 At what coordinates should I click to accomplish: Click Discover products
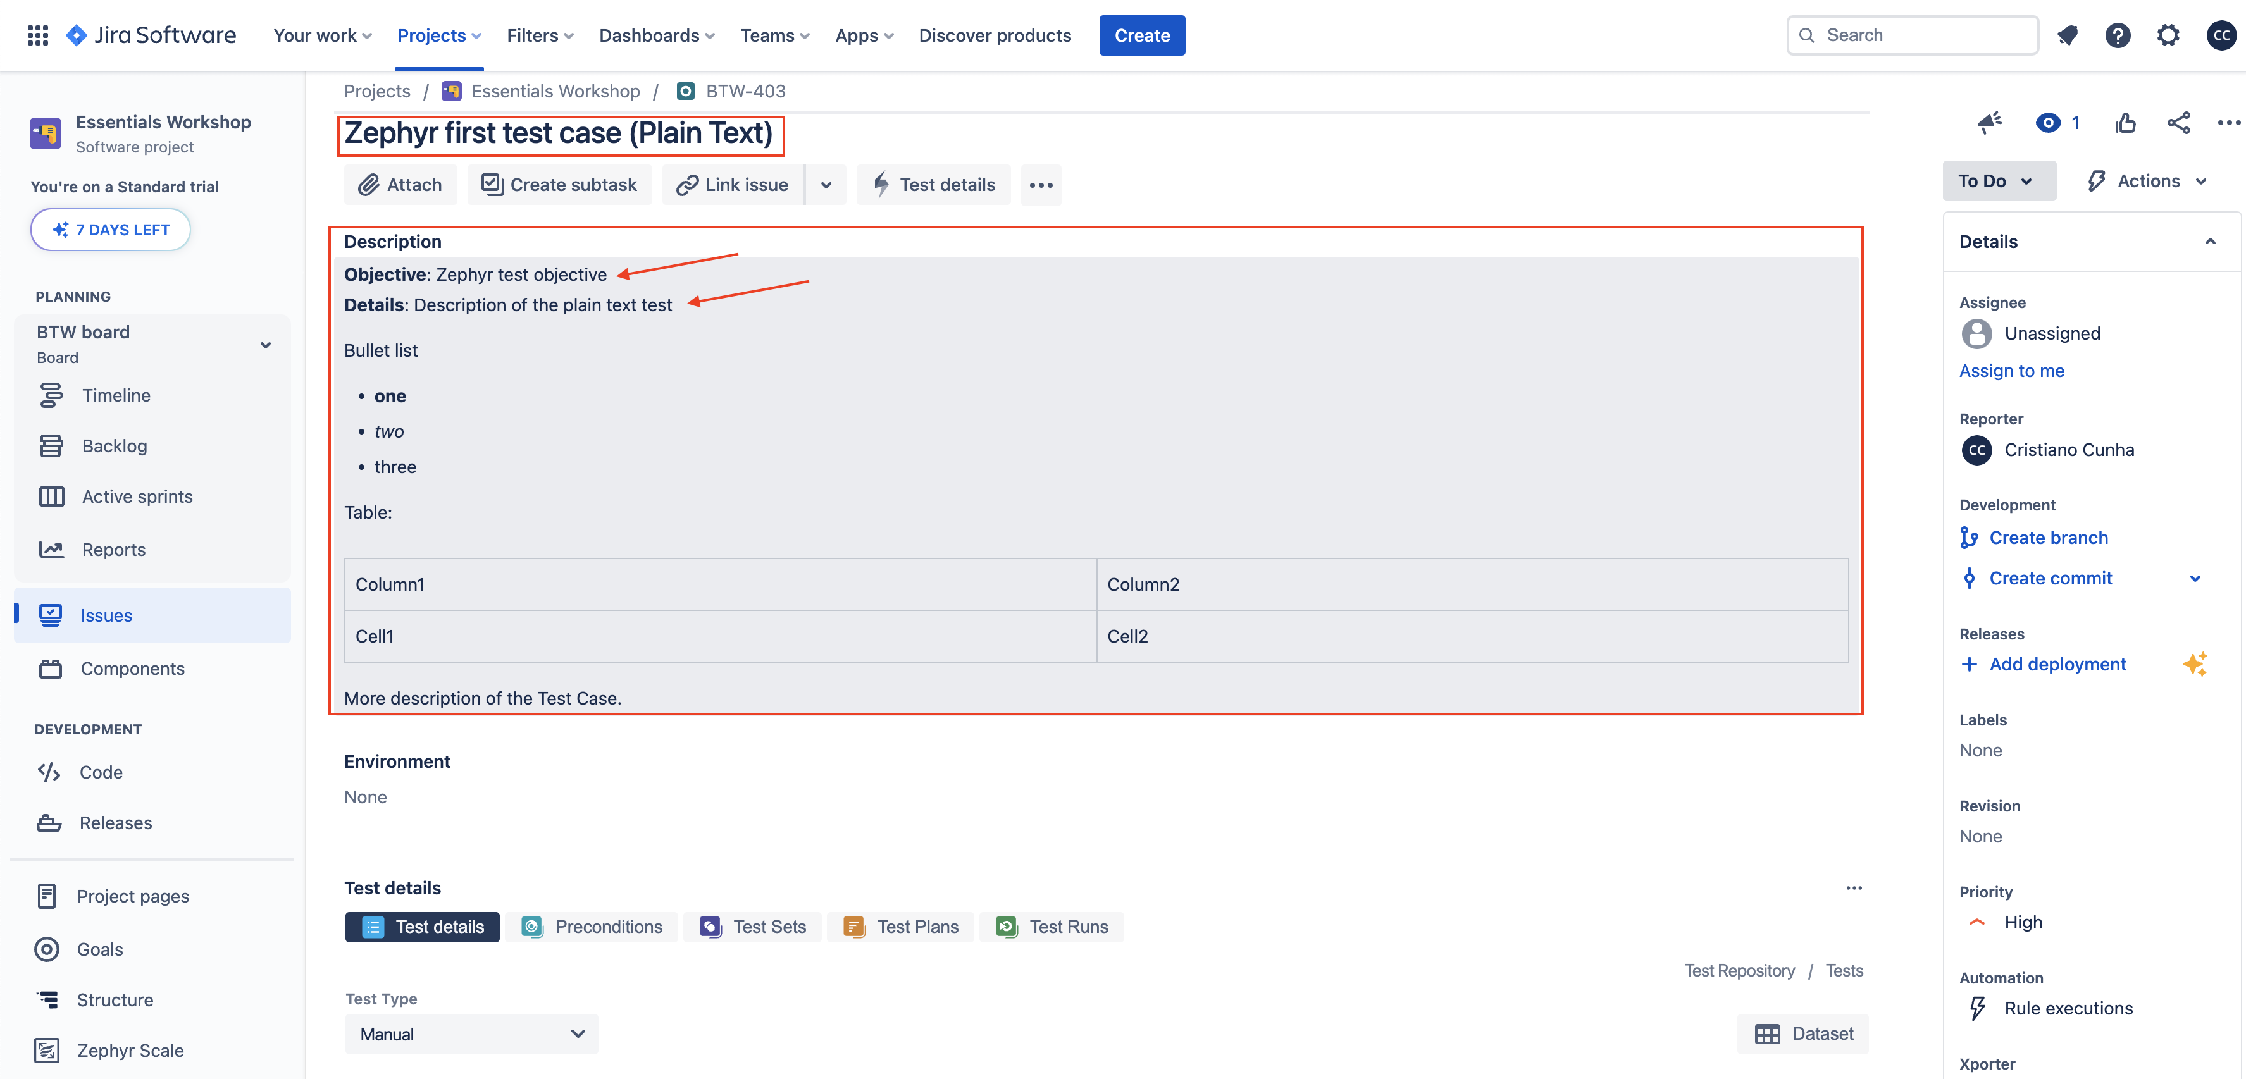point(995,35)
